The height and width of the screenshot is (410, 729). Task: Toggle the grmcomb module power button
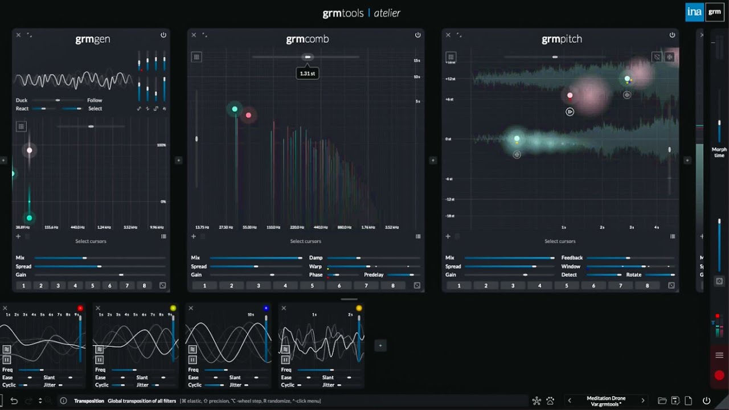click(x=418, y=35)
